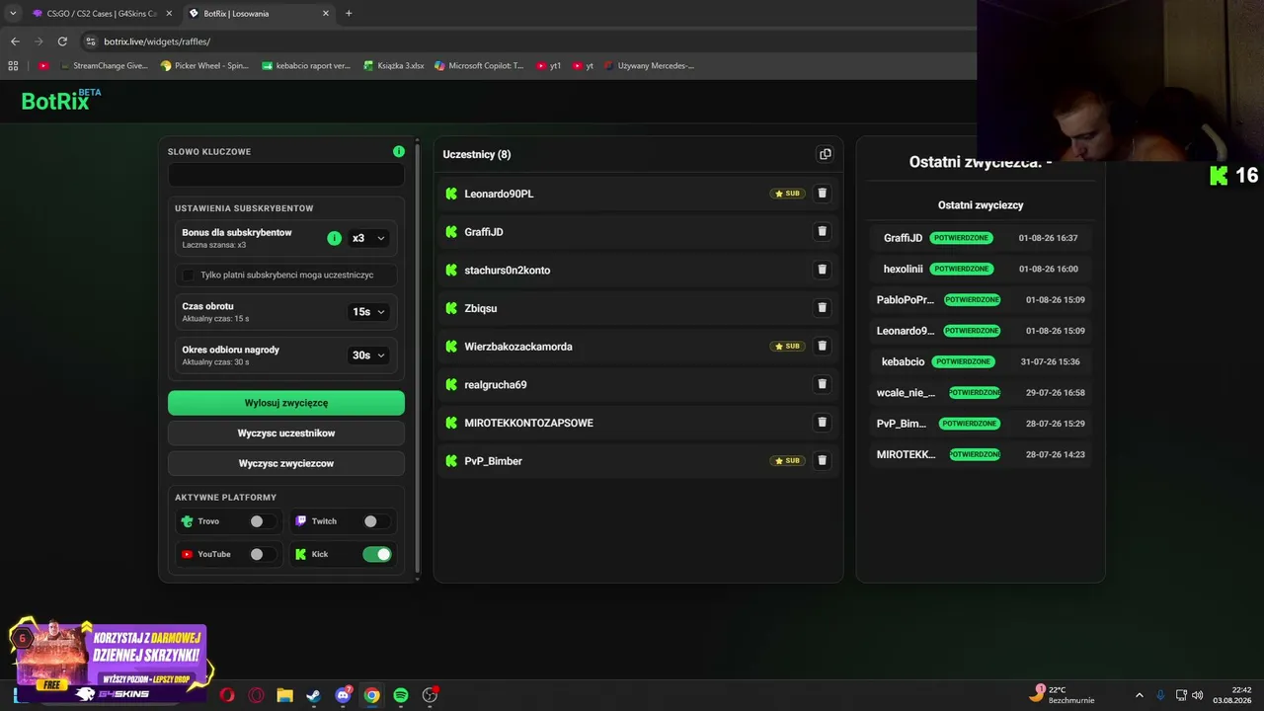Remove GraffiJD using the trash icon

point(822,231)
